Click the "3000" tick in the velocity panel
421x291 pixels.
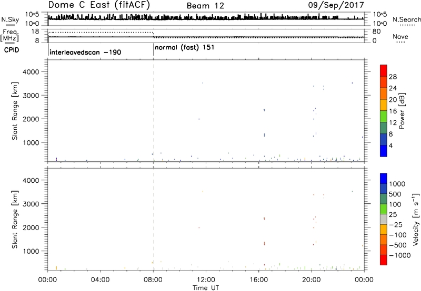[31, 204]
